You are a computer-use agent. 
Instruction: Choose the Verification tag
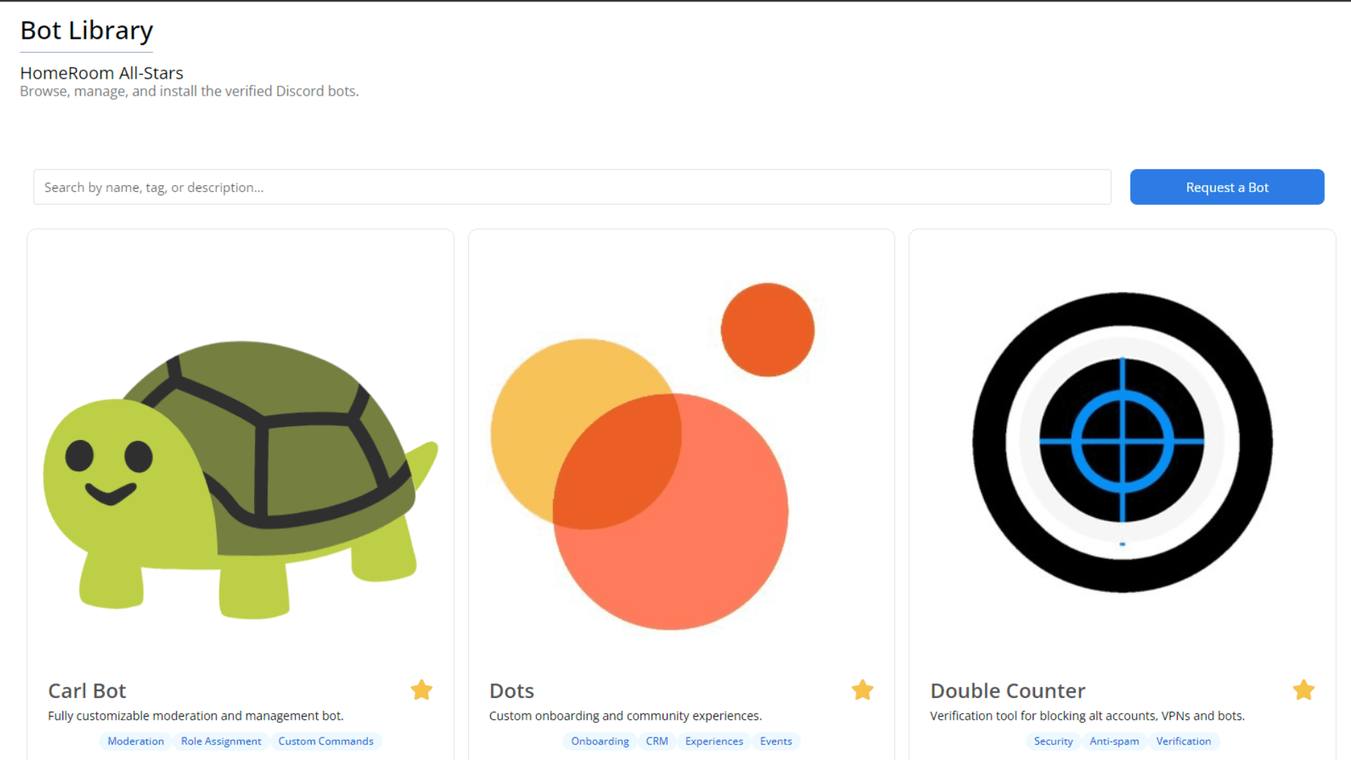click(x=1184, y=741)
